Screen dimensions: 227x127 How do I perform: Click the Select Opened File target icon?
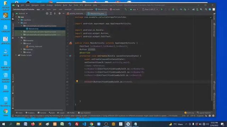[x=47, y=13]
